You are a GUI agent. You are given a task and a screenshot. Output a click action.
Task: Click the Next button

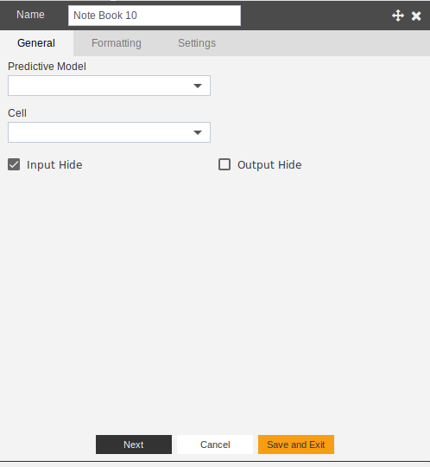click(x=134, y=445)
